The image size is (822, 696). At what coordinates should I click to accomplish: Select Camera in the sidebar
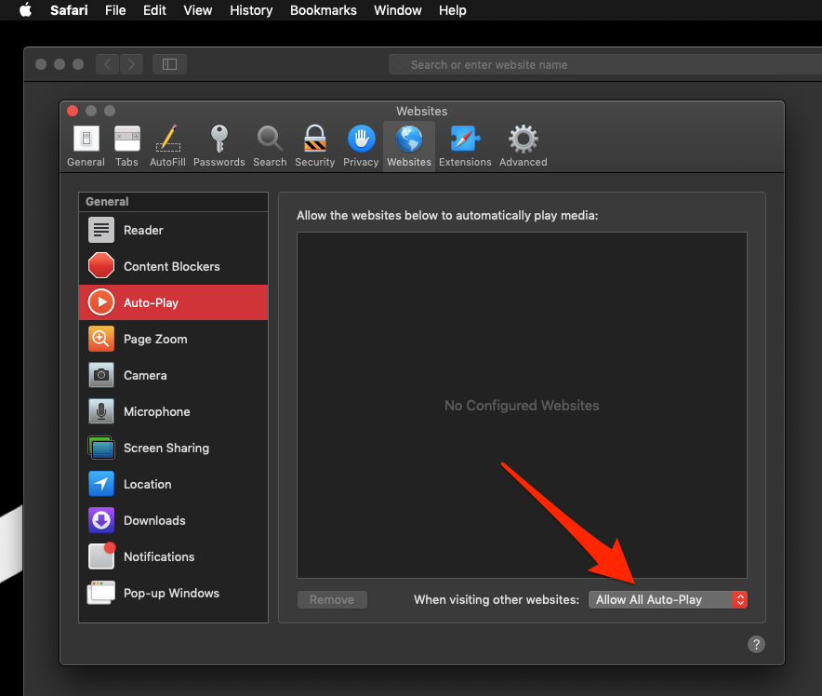point(174,375)
